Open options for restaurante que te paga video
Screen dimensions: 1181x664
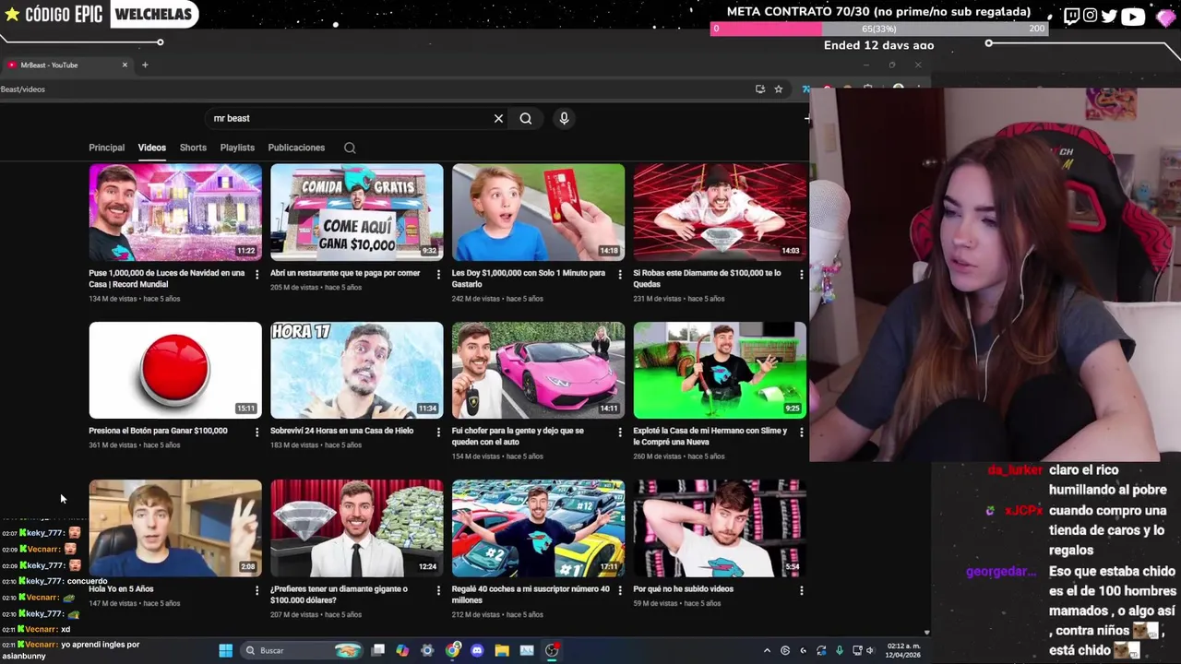(x=438, y=274)
